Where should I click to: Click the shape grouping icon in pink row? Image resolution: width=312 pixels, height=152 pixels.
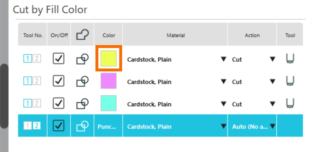[82, 82]
